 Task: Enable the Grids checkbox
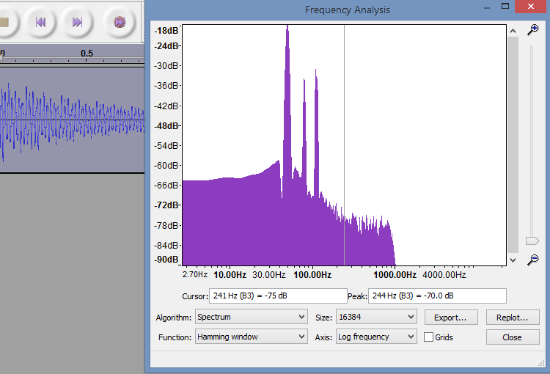[x=428, y=337]
